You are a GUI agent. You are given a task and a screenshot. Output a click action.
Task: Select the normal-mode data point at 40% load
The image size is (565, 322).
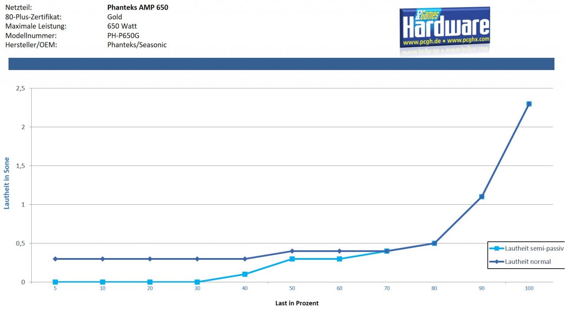pyautogui.click(x=245, y=259)
